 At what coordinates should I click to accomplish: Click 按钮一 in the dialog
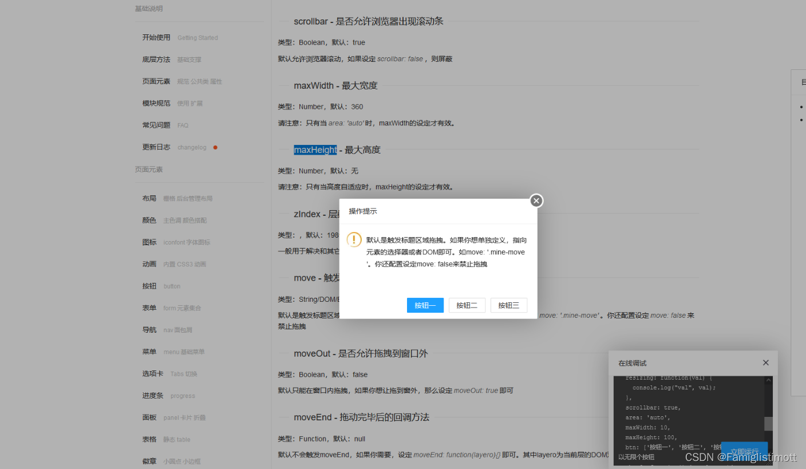[x=425, y=305]
